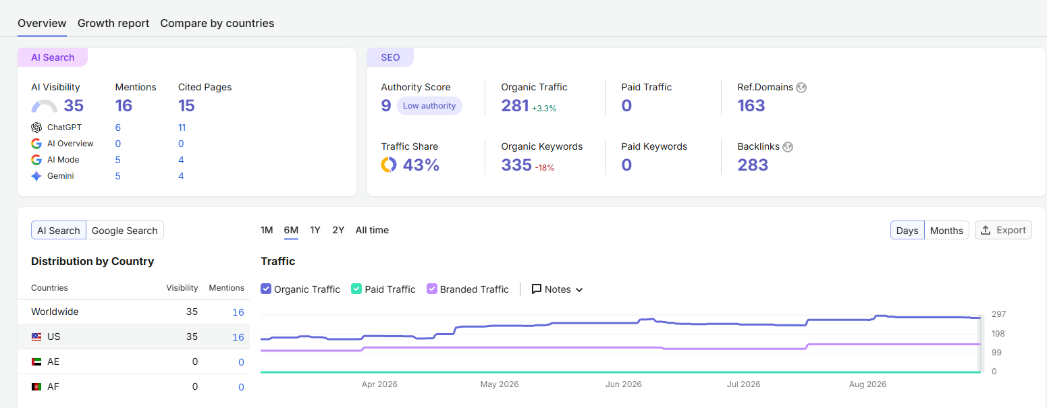Click the Google icon beside AI Overview
The height and width of the screenshot is (408, 1047).
pos(36,144)
